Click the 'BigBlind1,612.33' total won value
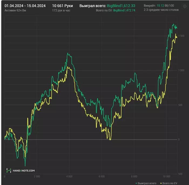 click(x=121, y=6)
